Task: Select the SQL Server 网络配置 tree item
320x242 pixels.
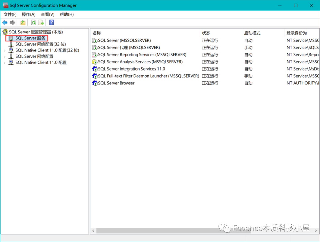Action: point(34,56)
